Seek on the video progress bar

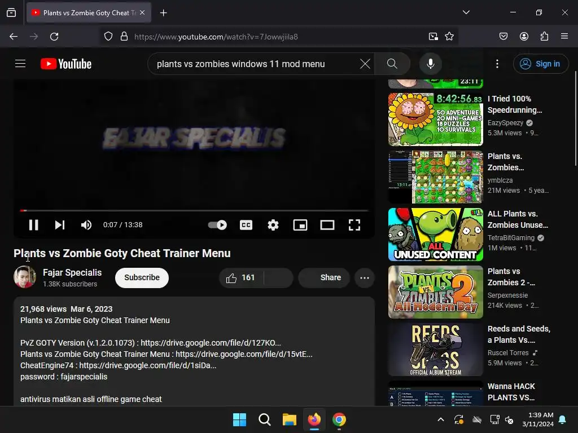pos(194,211)
